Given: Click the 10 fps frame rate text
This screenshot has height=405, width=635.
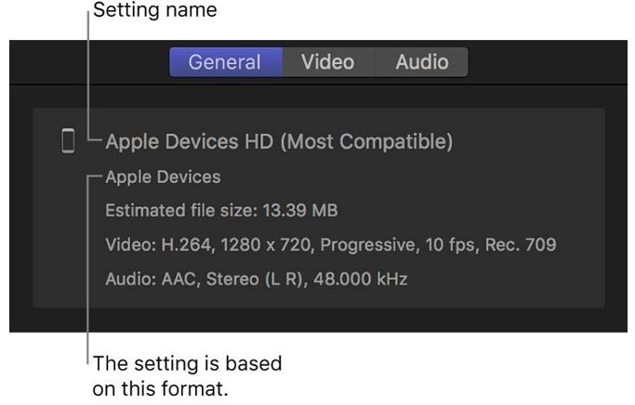Looking at the screenshot, I should tap(450, 244).
